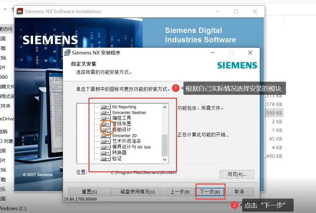Open the 编程工具 feature install dropdown icon
316x213 pixels.
[105, 118]
